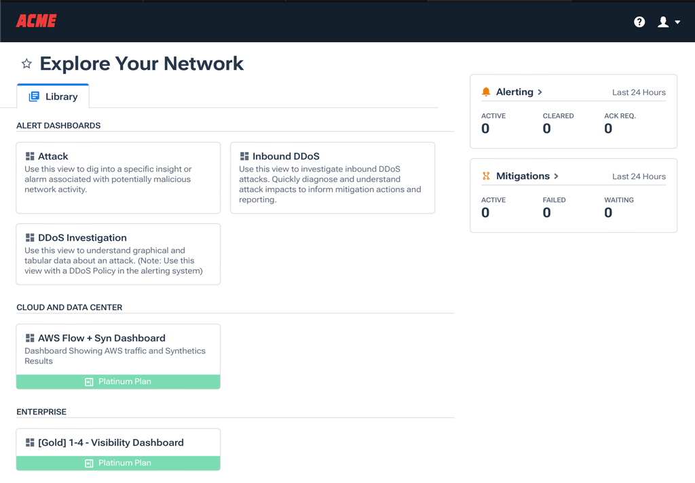Image resolution: width=695 pixels, height=483 pixels.
Task: Click the grid icon on the Inbound DDoS card
Action: 244,155
